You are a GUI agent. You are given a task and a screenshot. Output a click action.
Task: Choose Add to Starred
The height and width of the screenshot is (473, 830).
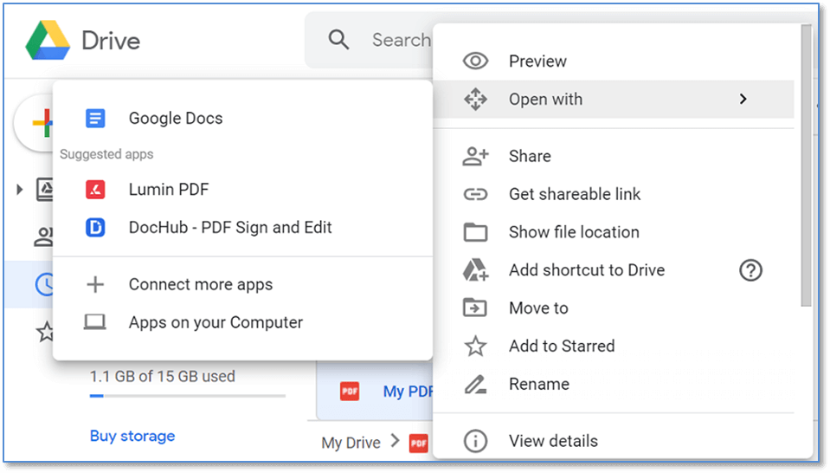click(613, 346)
